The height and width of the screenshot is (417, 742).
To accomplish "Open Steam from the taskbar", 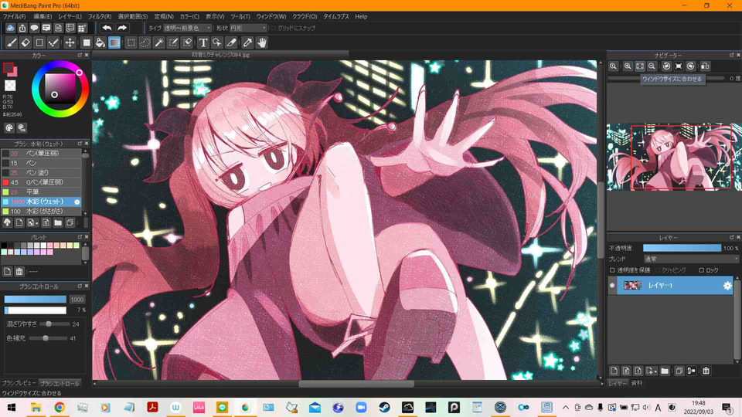I will [x=384, y=407].
